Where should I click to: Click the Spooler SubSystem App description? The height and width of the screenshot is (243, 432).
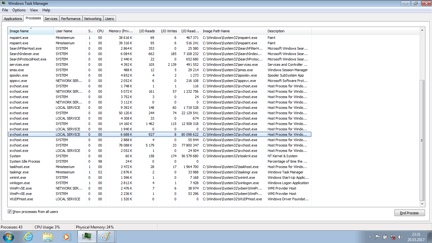286,75
